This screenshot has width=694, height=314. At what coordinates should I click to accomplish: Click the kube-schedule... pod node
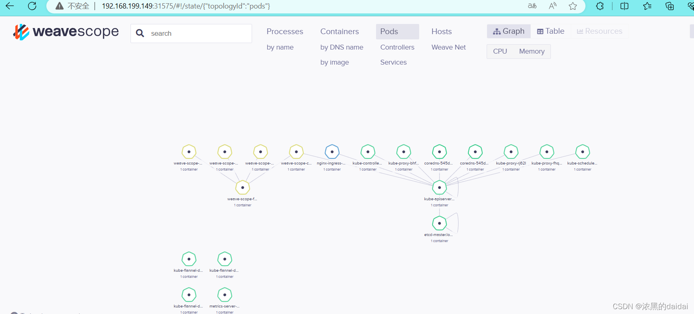(x=583, y=152)
